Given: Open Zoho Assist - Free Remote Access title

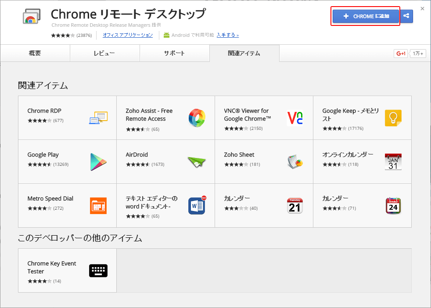Looking at the screenshot, I should pos(149,115).
